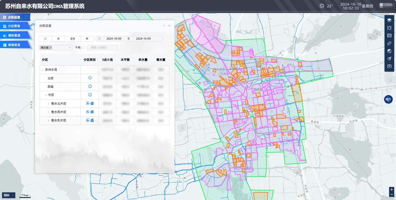
Task: Click the split-panel layout icon
Action: tap(389, 35)
